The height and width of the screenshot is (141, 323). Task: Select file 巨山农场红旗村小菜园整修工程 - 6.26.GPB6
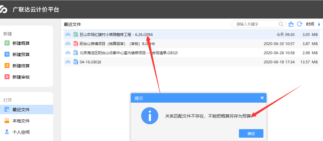pos(116,35)
